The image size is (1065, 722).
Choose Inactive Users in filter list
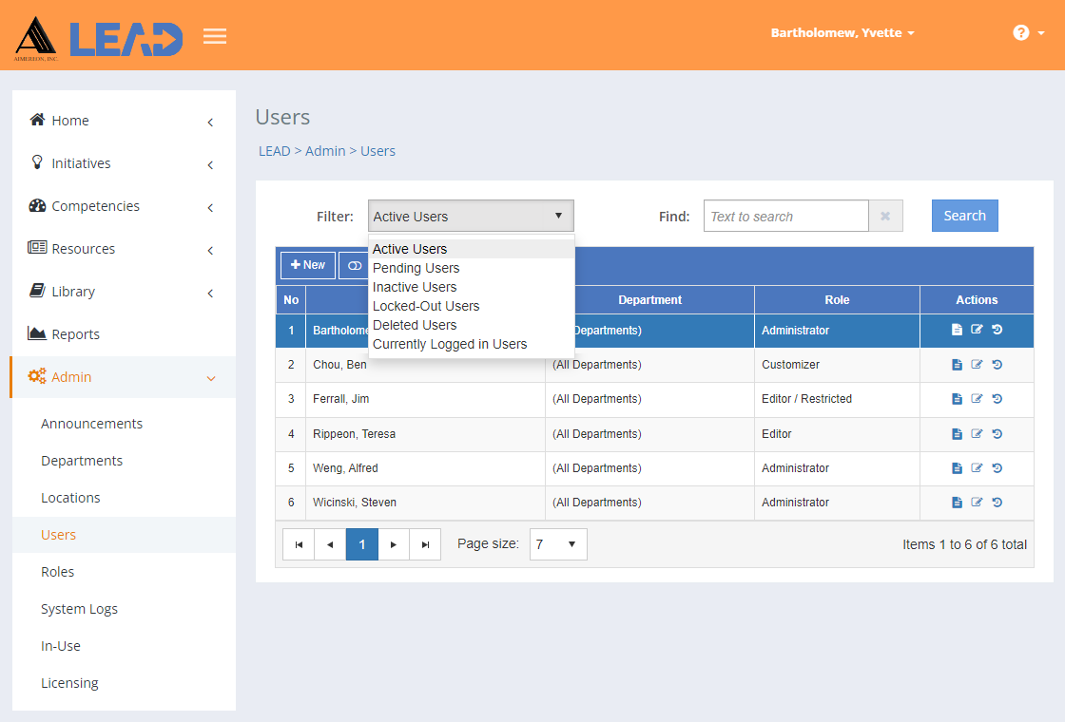click(472, 287)
